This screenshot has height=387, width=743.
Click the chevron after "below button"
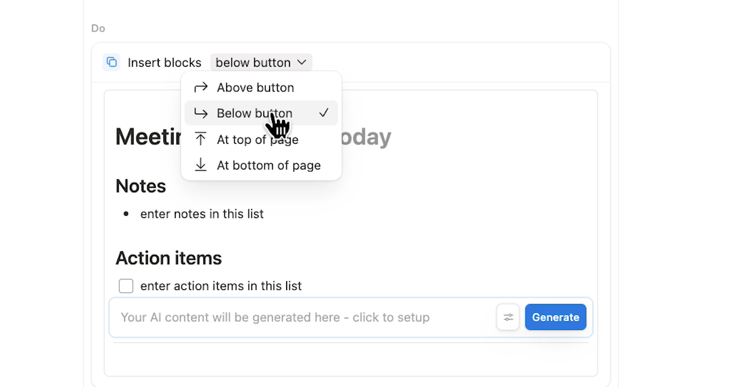[302, 62]
